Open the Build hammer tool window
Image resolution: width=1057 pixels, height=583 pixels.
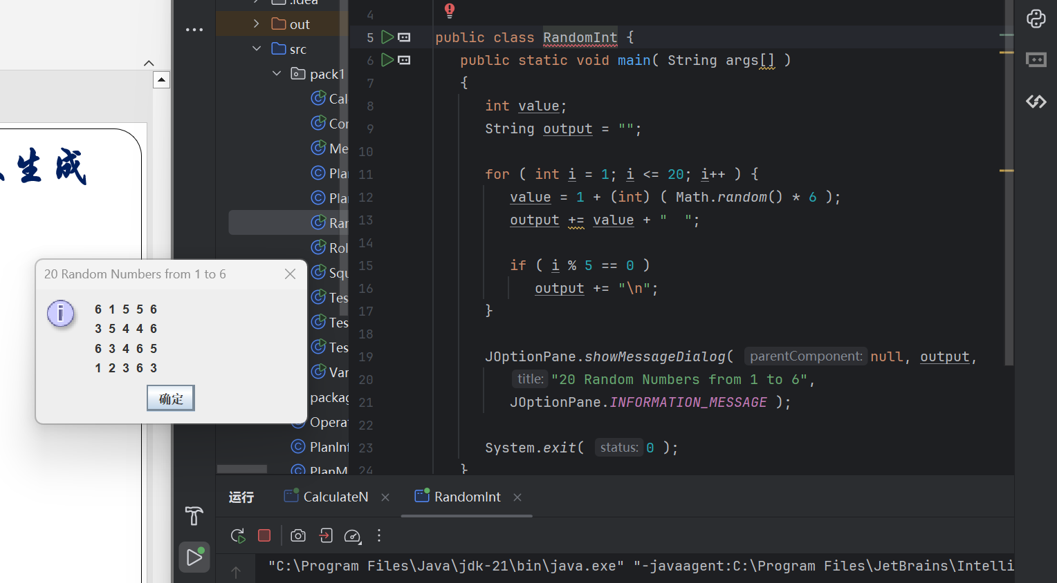[194, 515]
